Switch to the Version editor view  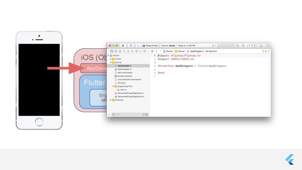click(249, 46)
